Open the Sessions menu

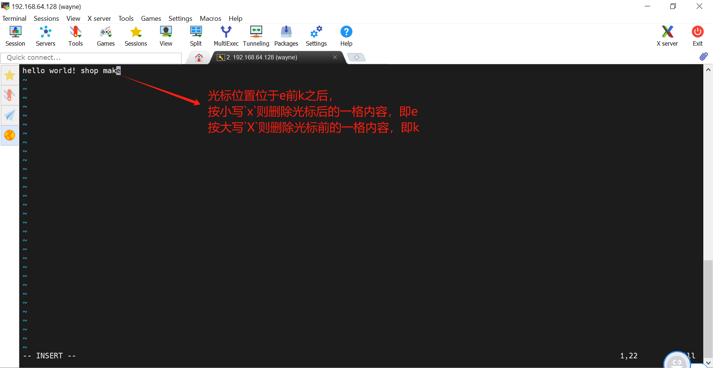46,19
